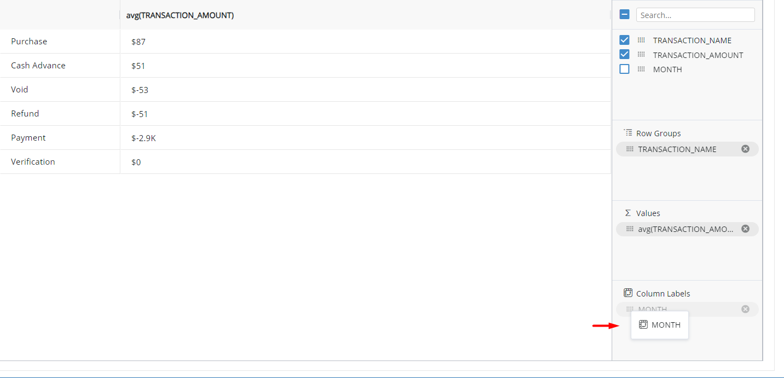
Task: Select the Cash Advance row label
Action: click(x=38, y=65)
